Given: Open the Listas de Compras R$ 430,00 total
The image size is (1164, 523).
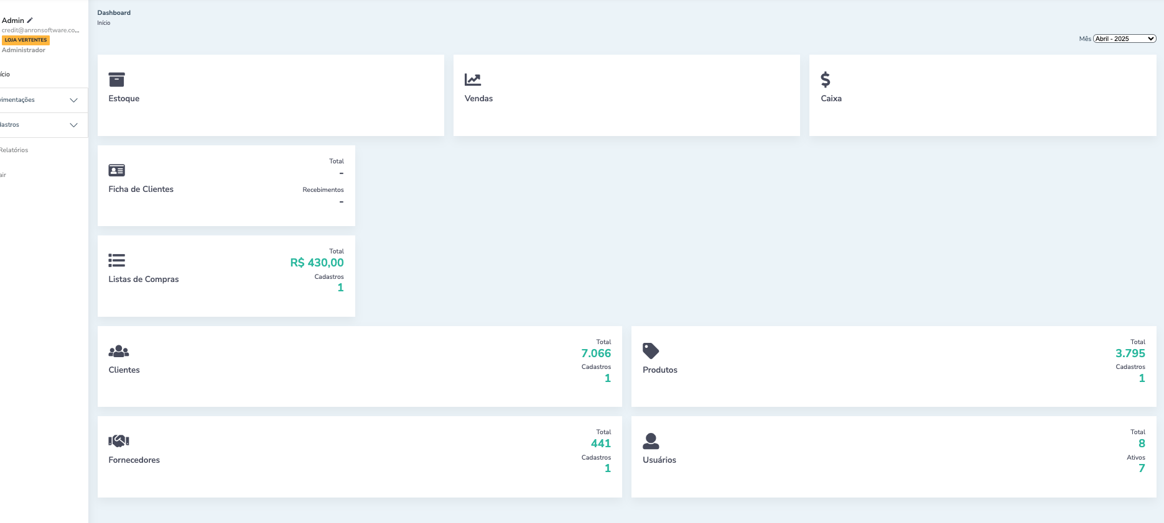Looking at the screenshot, I should [x=317, y=263].
